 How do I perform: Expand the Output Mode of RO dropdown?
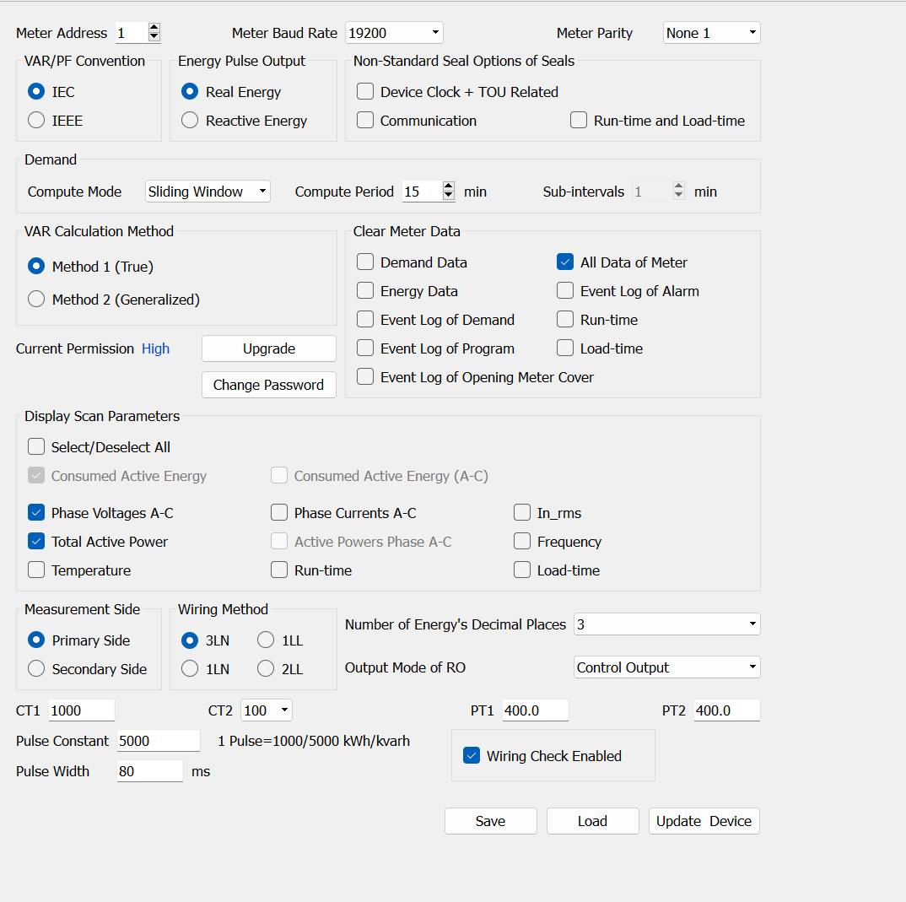666,667
